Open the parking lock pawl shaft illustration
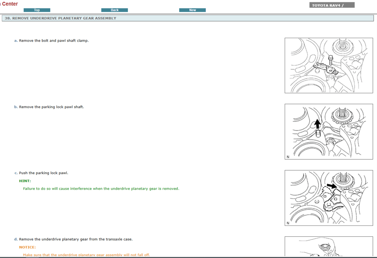377x258 pixels. [328, 131]
